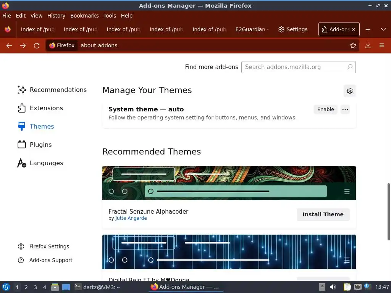Open the Languages category
This screenshot has height=293, width=391.
(x=40, y=163)
